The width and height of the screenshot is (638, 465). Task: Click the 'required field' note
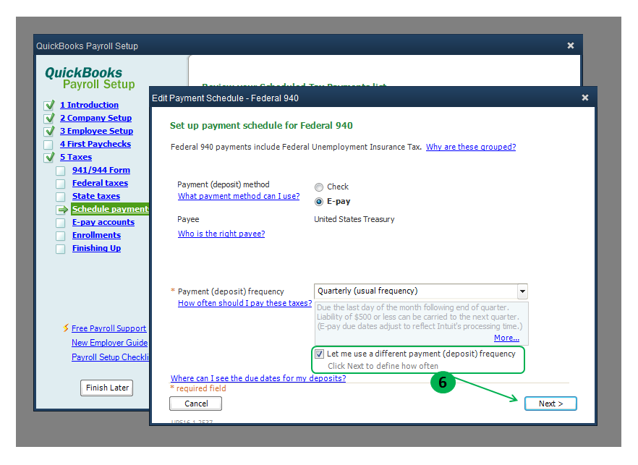[201, 388]
